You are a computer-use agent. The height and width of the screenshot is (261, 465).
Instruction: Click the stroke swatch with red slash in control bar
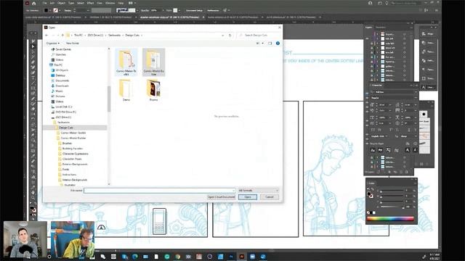[x=55, y=10]
